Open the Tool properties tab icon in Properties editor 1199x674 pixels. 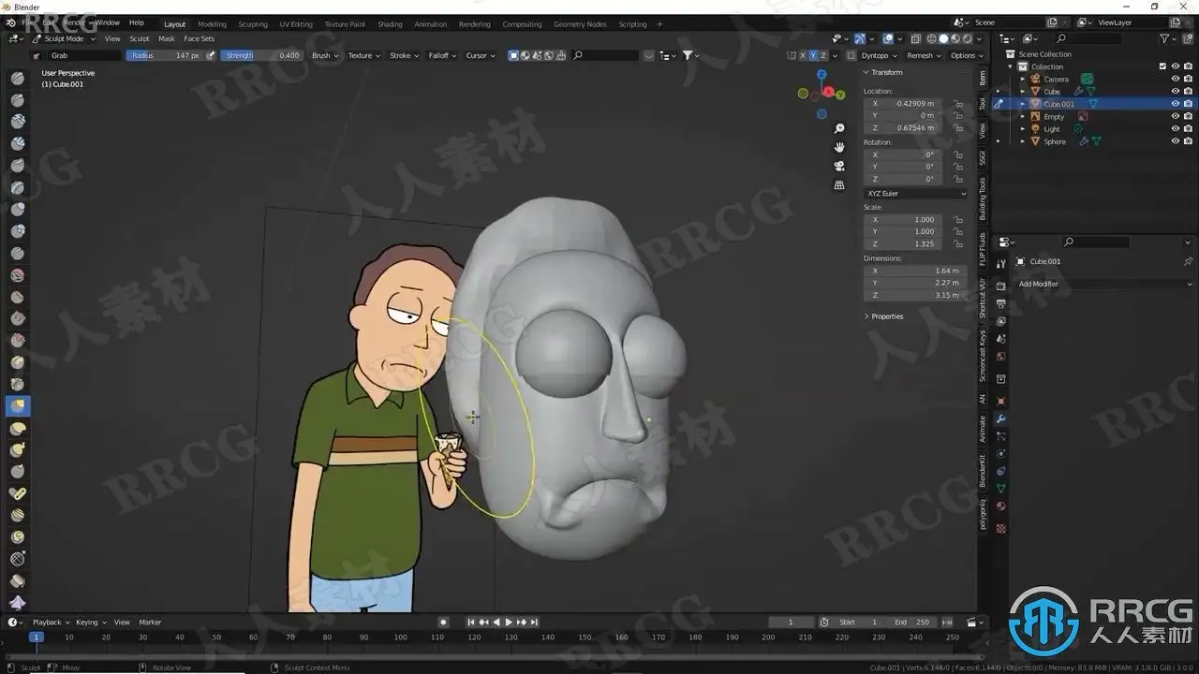coord(1000,263)
